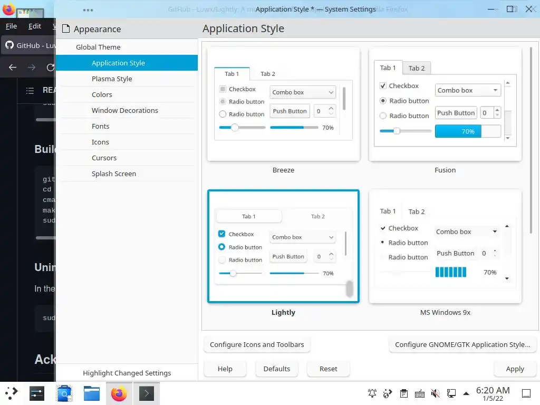Click the muted volume tray icon
Screen dimensions: 540x405
click(435, 393)
